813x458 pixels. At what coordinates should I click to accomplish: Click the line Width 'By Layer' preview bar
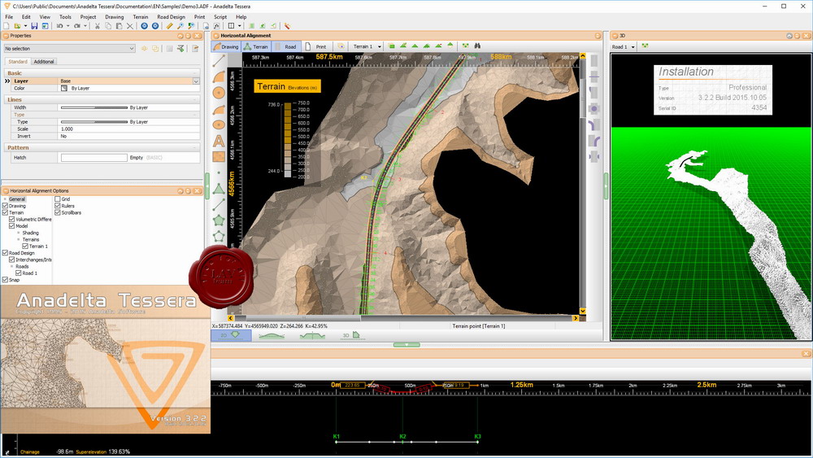(x=93, y=108)
